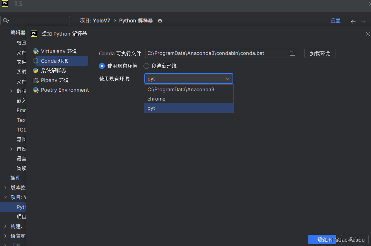Open the 使用现有环境 combo box showing pyt
This screenshot has width=371, height=246.
[188, 79]
